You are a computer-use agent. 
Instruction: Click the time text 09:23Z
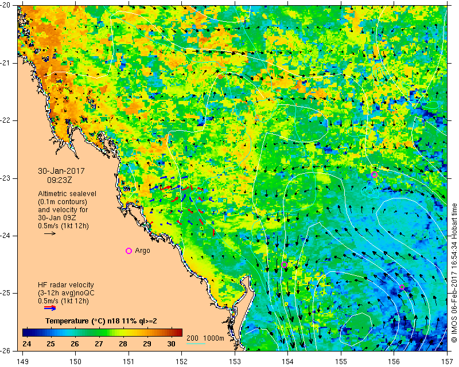point(60,180)
